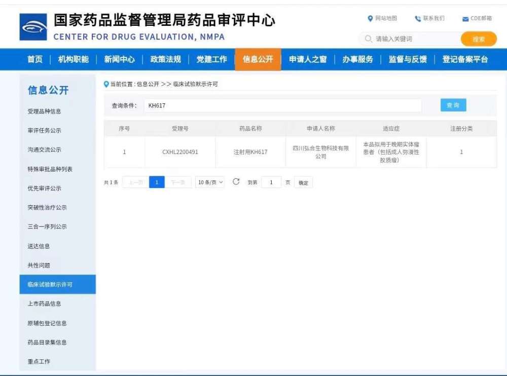Open 联系我们 link
The image size is (507, 376).
434,18
